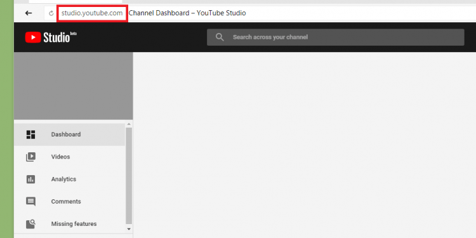Reload the page with the refresh icon
Screen dimensions: 476x238
point(51,13)
